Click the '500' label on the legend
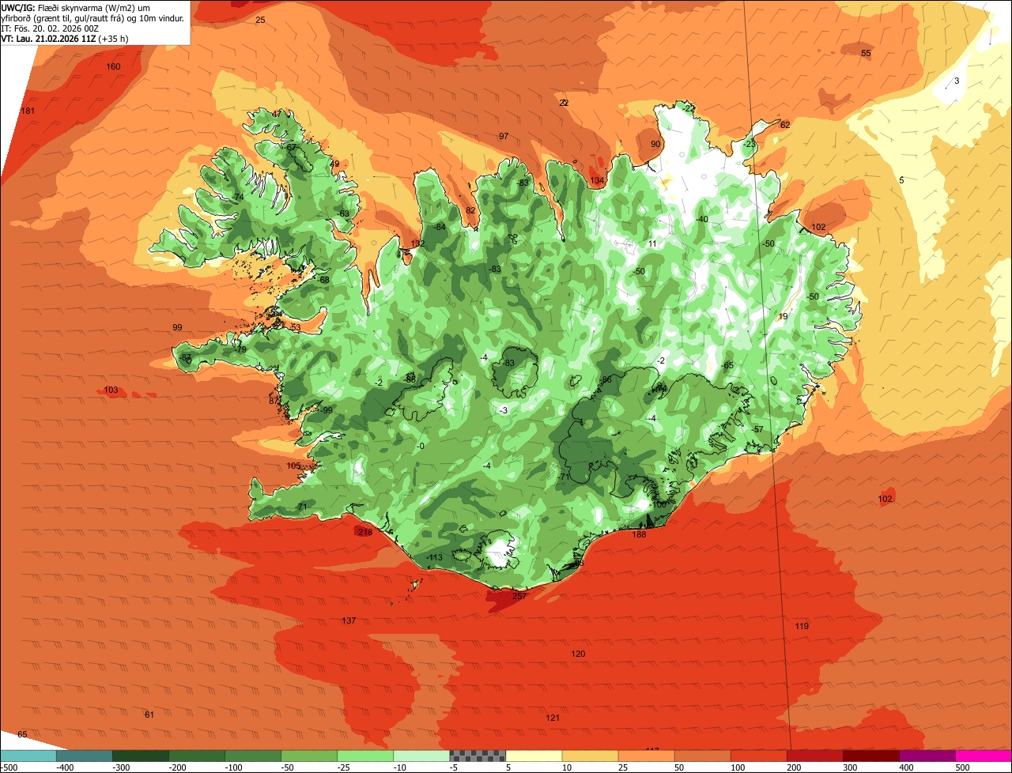The height and width of the screenshot is (773, 1012). [x=962, y=767]
